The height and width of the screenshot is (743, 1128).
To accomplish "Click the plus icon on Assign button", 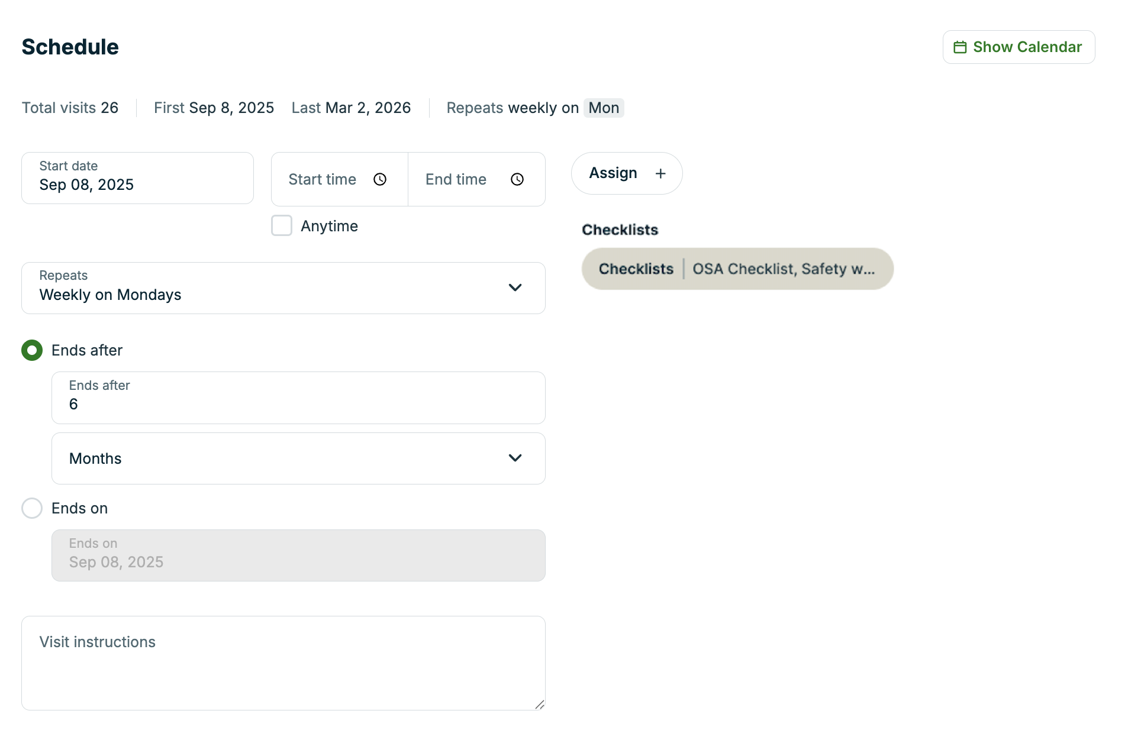I will click(x=660, y=173).
